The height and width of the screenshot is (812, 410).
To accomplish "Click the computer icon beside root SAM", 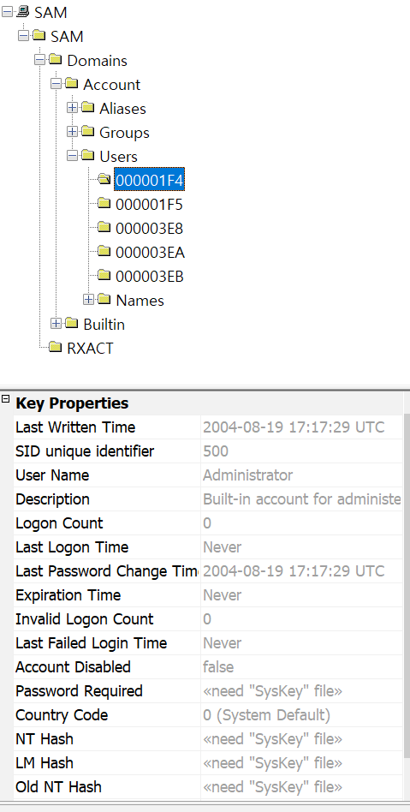I will tap(23, 12).
